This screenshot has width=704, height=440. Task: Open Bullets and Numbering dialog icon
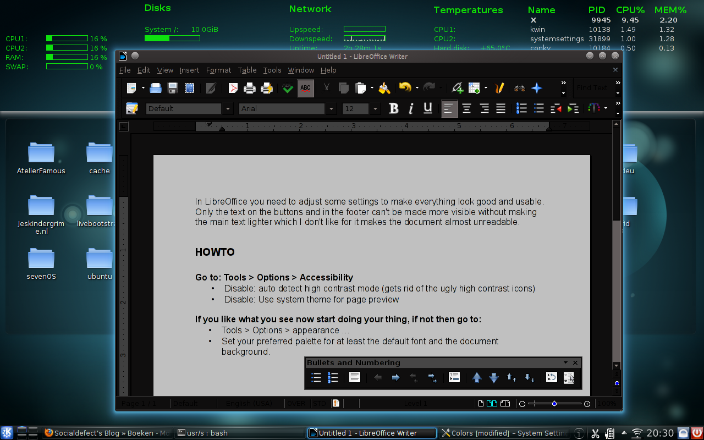tap(569, 377)
